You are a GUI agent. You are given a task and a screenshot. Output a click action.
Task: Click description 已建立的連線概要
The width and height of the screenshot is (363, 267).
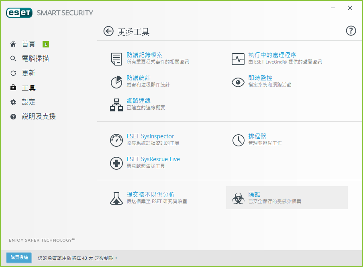(146, 108)
